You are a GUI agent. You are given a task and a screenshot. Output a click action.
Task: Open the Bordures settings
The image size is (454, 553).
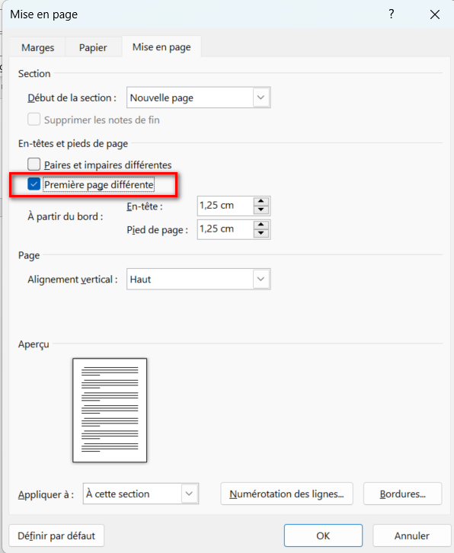pyautogui.click(x=402, y=494)
